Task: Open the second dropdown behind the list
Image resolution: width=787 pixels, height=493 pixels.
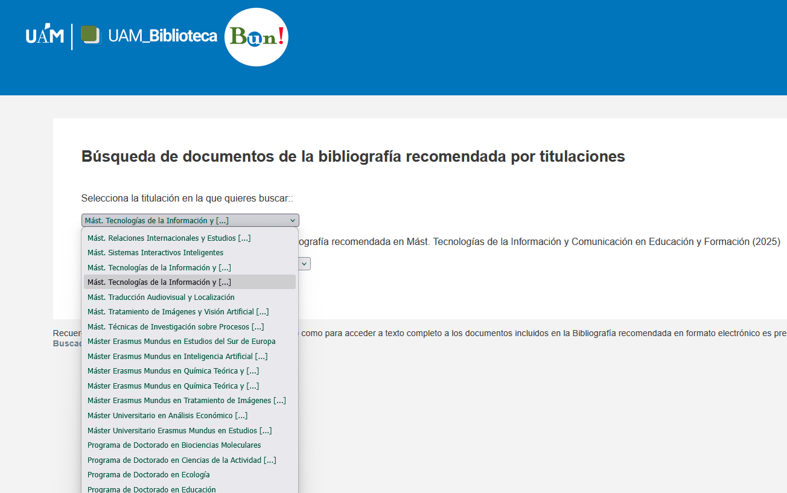Action: click(x=305, y=264)
